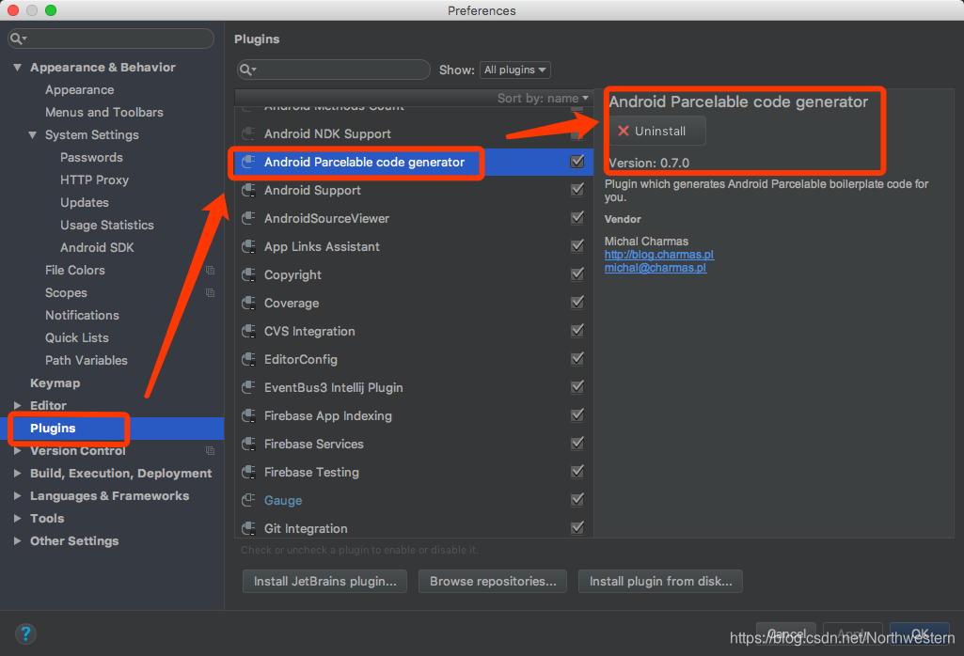The image size is (964, 656).
Task: Select the Gauge plugin row
Action: 414,501
